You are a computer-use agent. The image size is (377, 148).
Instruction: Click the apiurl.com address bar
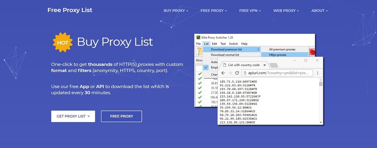point(277,73)
